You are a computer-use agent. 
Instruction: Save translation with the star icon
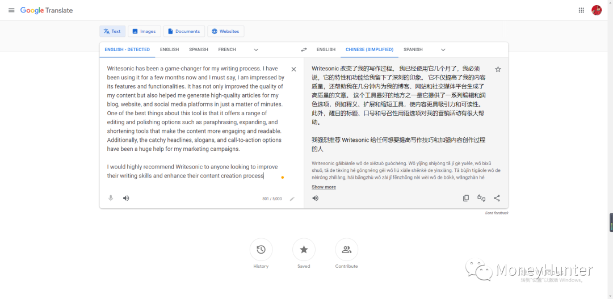click(498, 69)
